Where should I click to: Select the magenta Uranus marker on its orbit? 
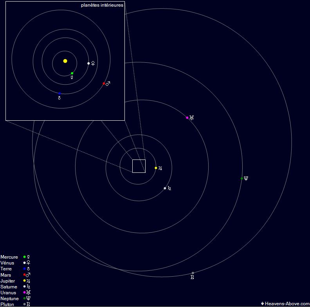pyautogui.click(x=187, y=118)
